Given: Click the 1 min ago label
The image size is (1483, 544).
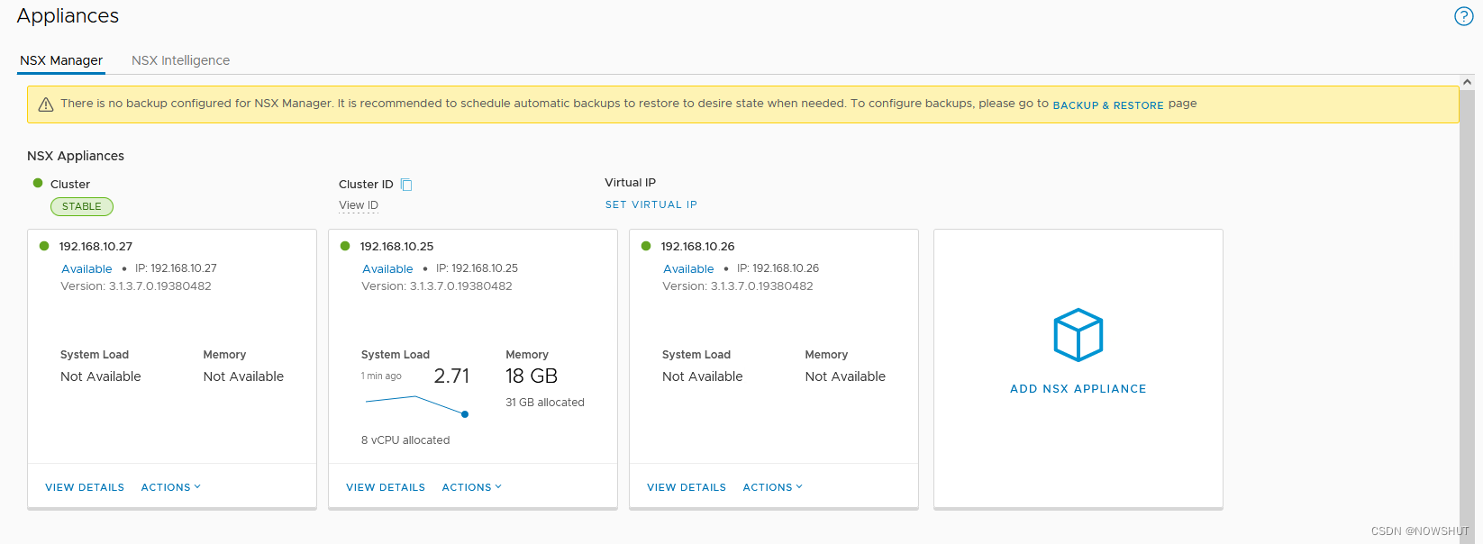Looking at the screenshot, I should click(381, 376).
